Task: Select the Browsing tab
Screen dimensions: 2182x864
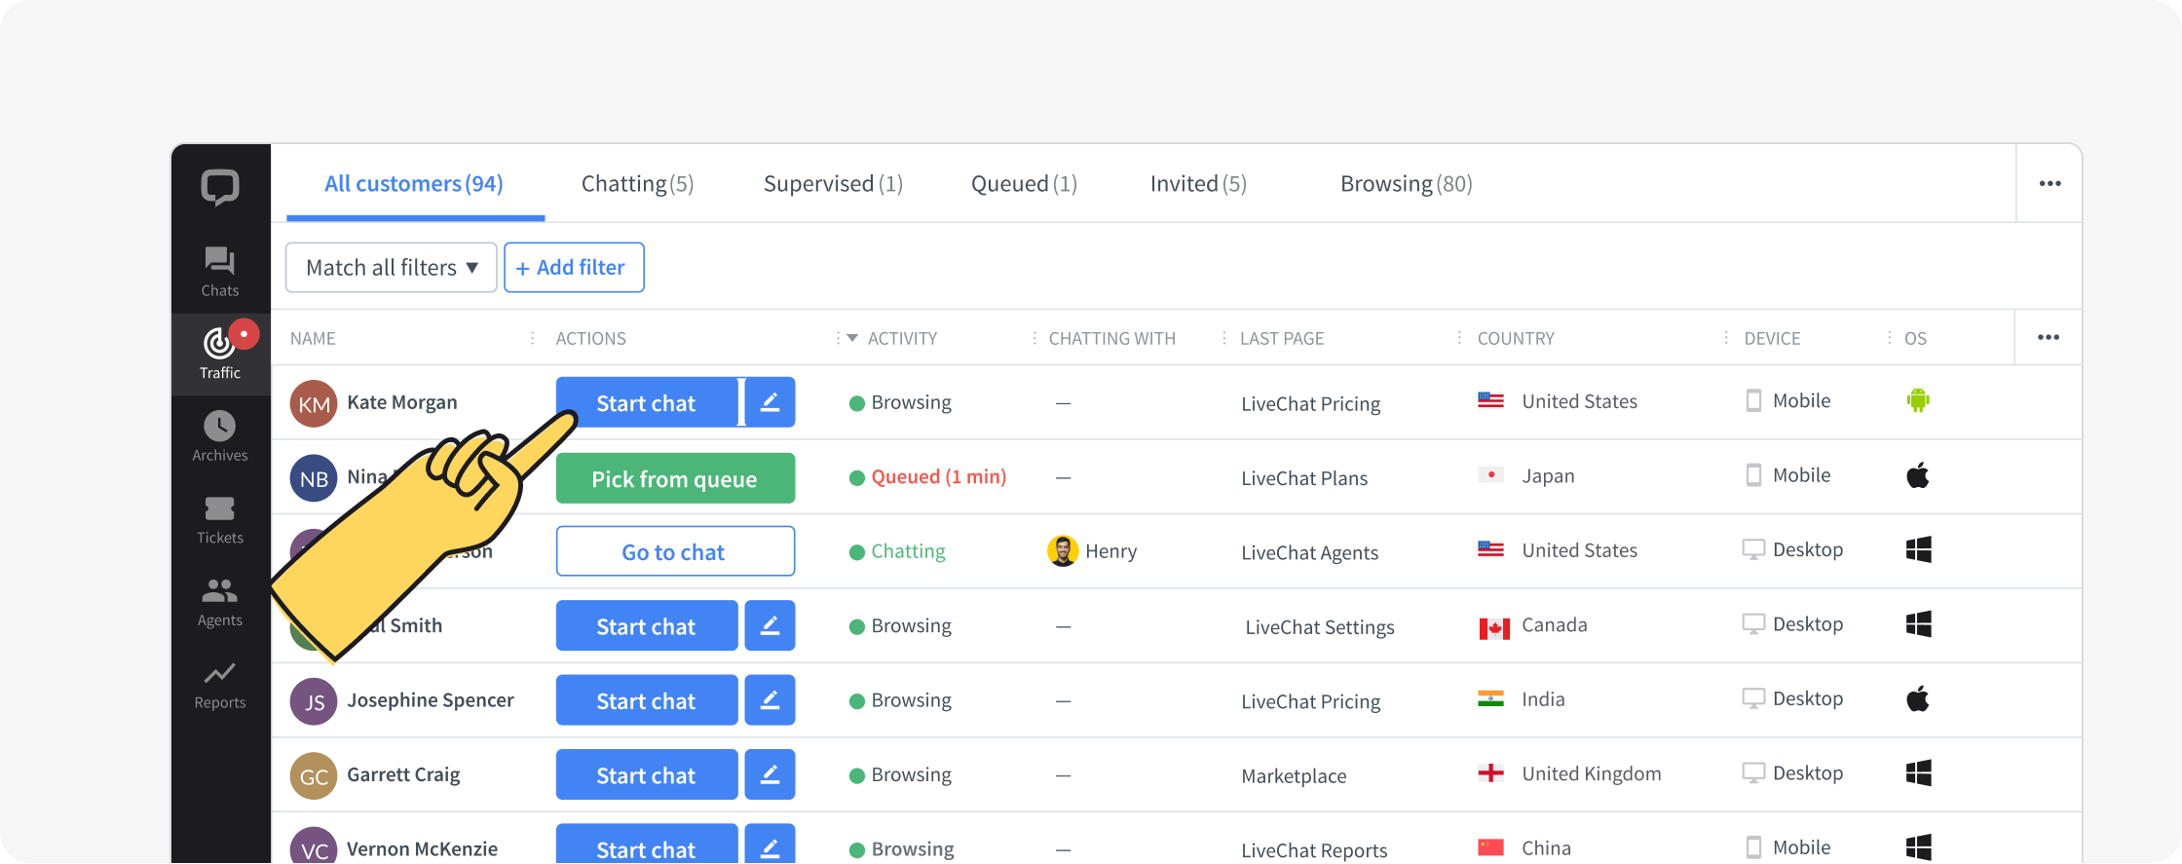Action: point(1406,183)
